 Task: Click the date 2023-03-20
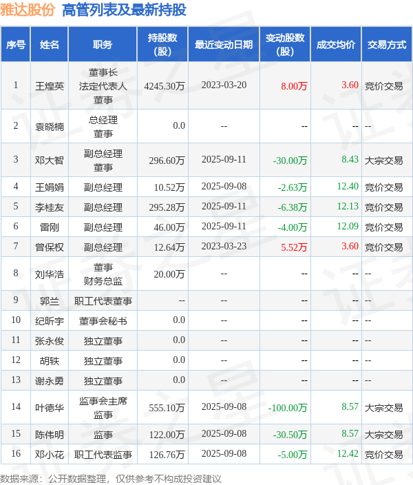(x=224, y=85)
